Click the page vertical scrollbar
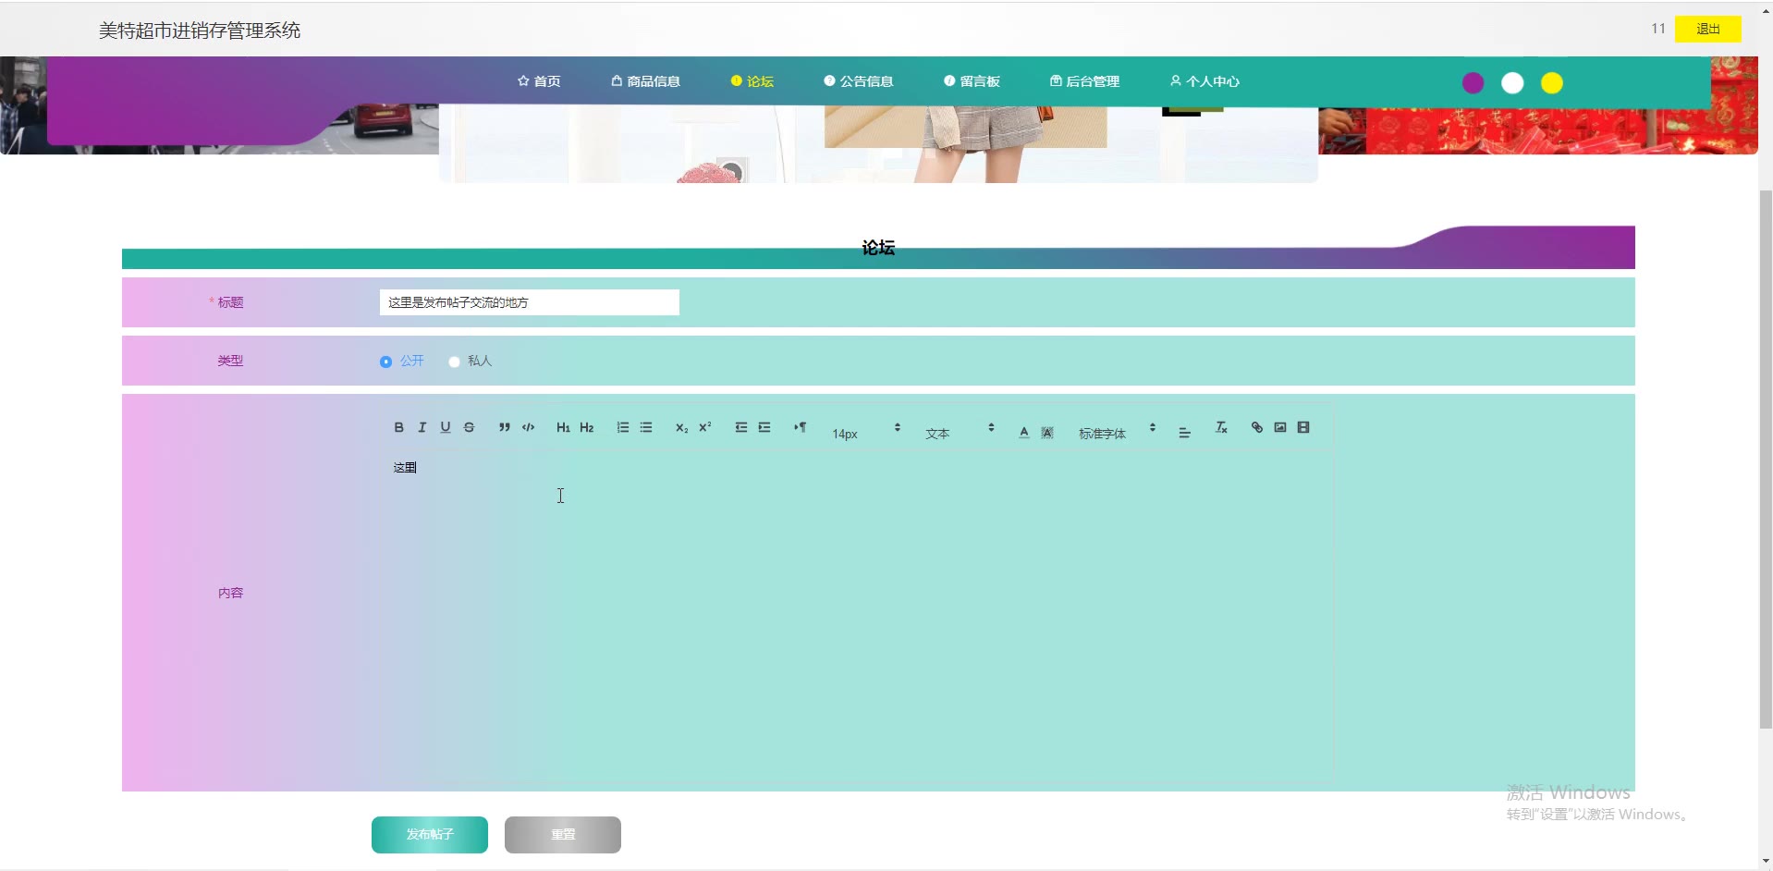 1766,460
